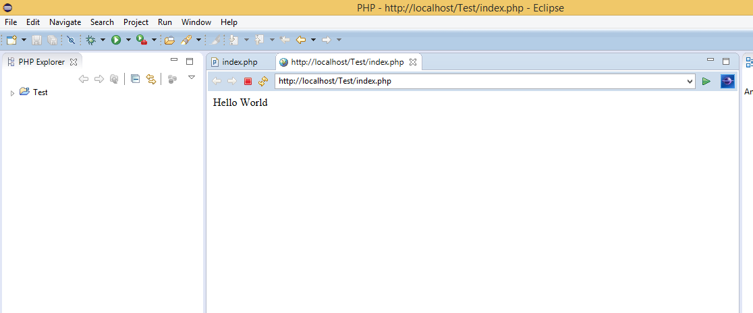Maximize the PHP Explorer panel

click(x=189, y=61)
